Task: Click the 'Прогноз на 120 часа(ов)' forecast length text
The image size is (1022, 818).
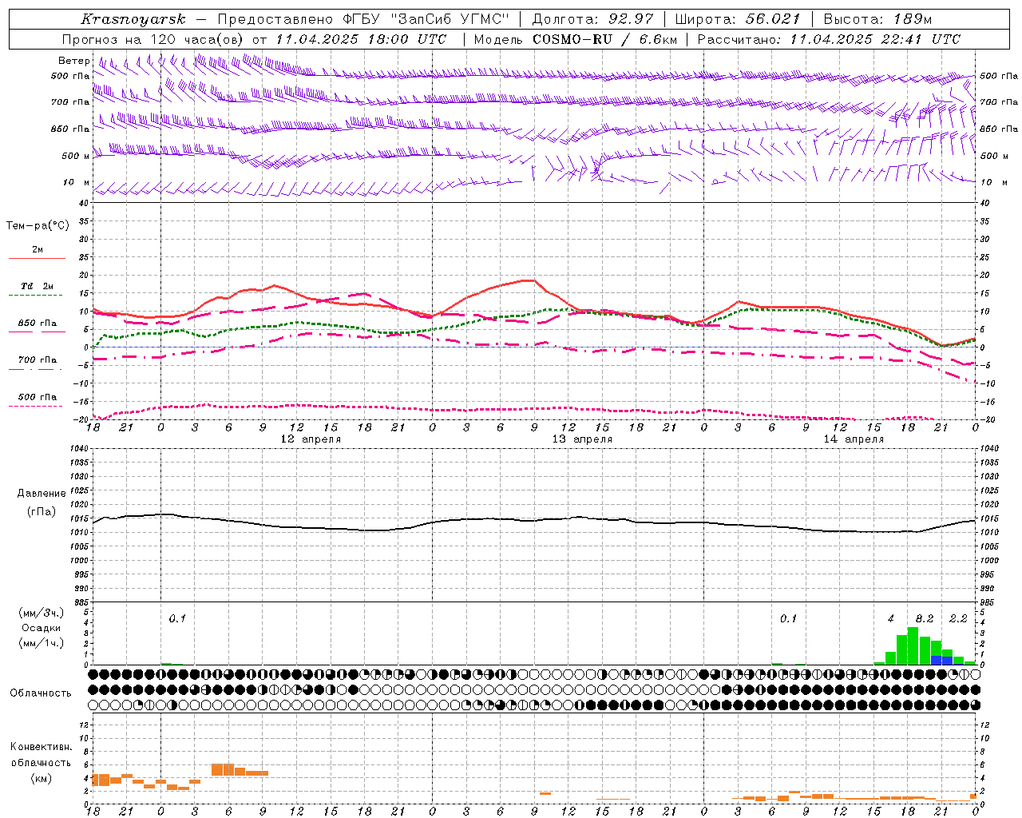Action: 154,39
